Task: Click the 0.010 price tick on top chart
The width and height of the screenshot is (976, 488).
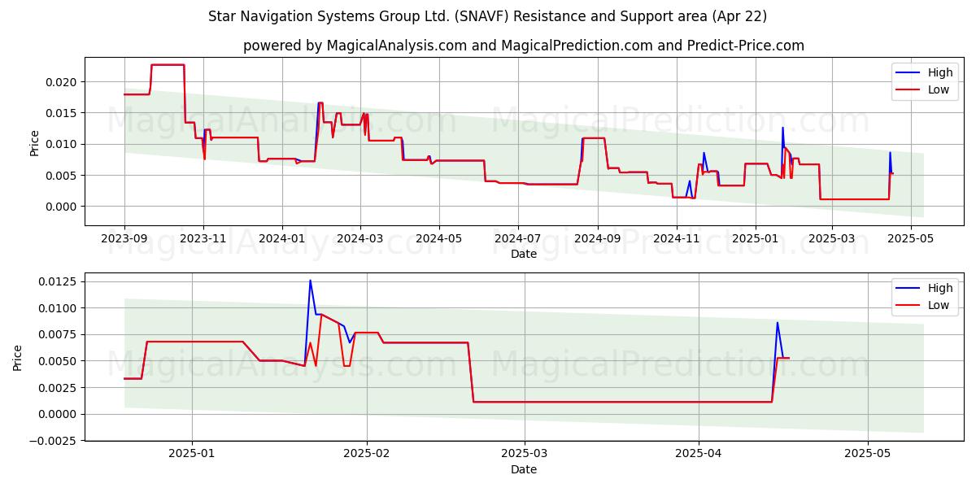Action: point(63,144)
